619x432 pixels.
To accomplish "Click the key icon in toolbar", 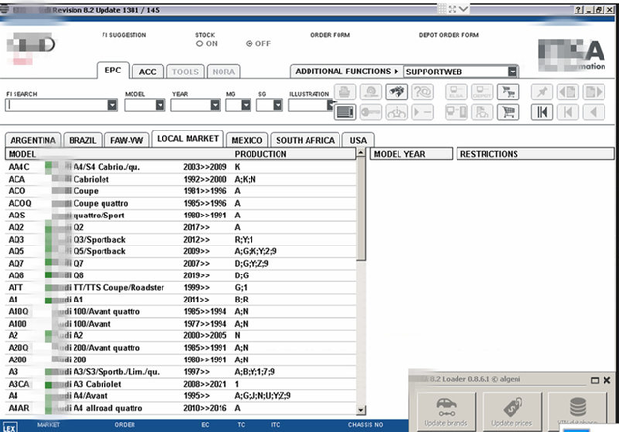I will [x=369, y=111].
